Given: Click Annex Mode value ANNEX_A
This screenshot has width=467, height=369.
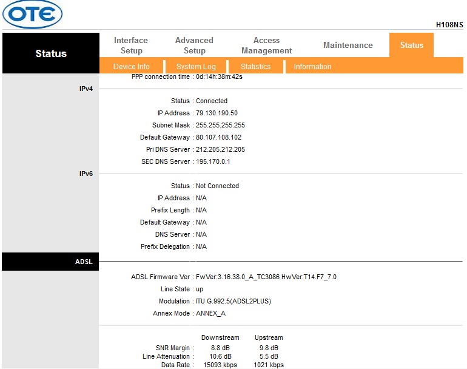Looking at the screenshot, I should tap(210, 314).
